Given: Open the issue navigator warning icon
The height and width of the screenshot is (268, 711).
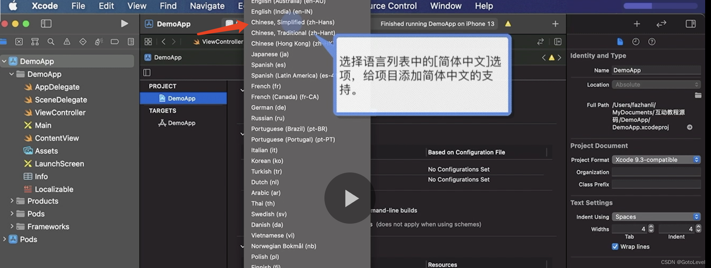Looking at the screenshot, I should (x=67, y=42).
